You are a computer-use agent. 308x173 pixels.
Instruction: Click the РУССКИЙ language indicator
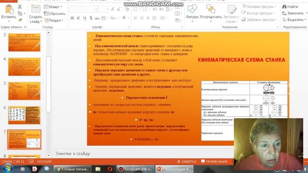click(45, 161)
